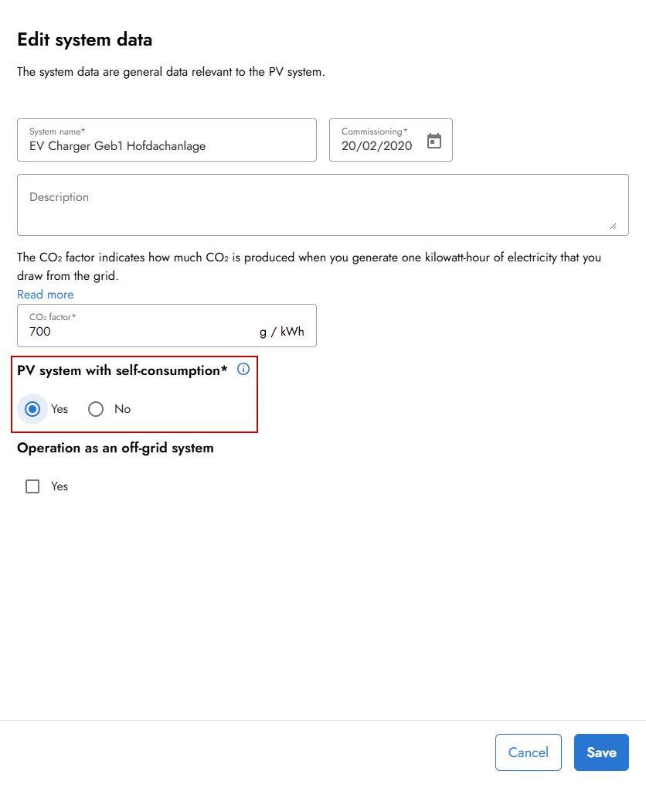Click the Description box resize handle
The image size is (646, 788).
[613, 225]
